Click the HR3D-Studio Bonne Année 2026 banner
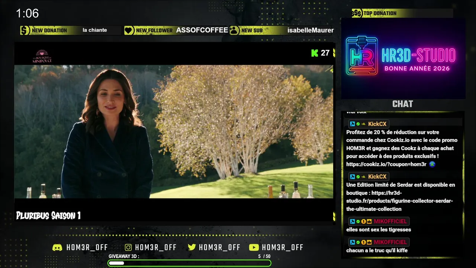 tap(403, 58)
